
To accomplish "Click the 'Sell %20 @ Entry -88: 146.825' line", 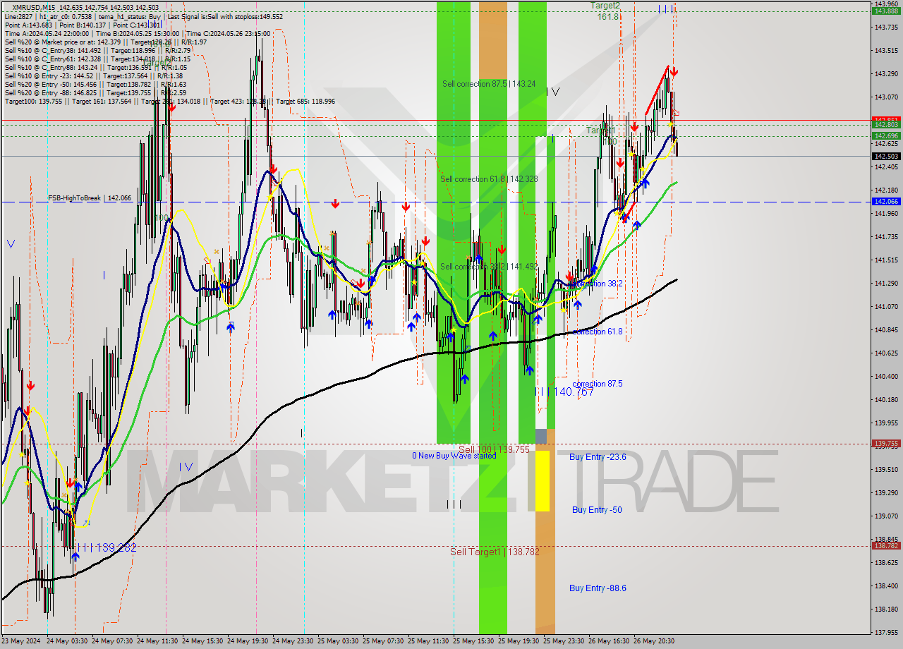I will (x=95, y=93).
